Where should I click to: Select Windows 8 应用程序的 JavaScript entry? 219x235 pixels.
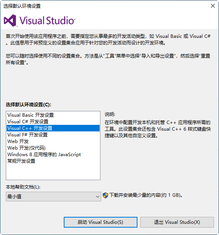click(x=53, y=155)
